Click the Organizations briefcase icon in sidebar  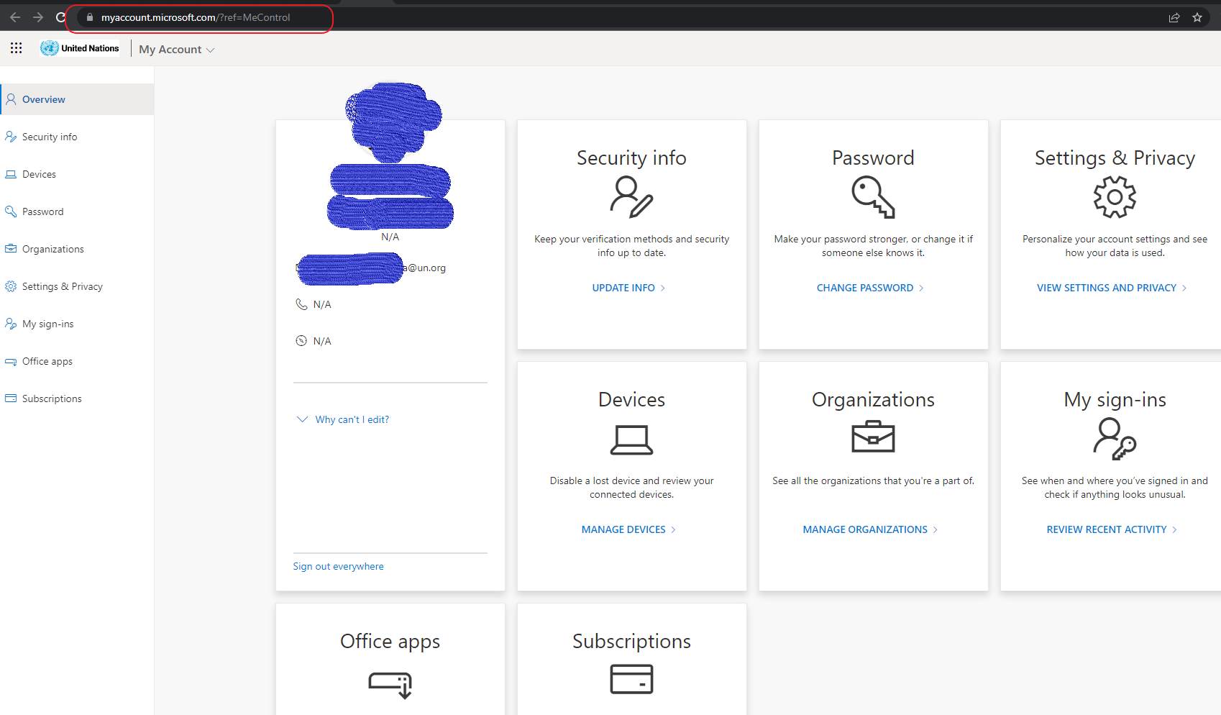point(11,249)
